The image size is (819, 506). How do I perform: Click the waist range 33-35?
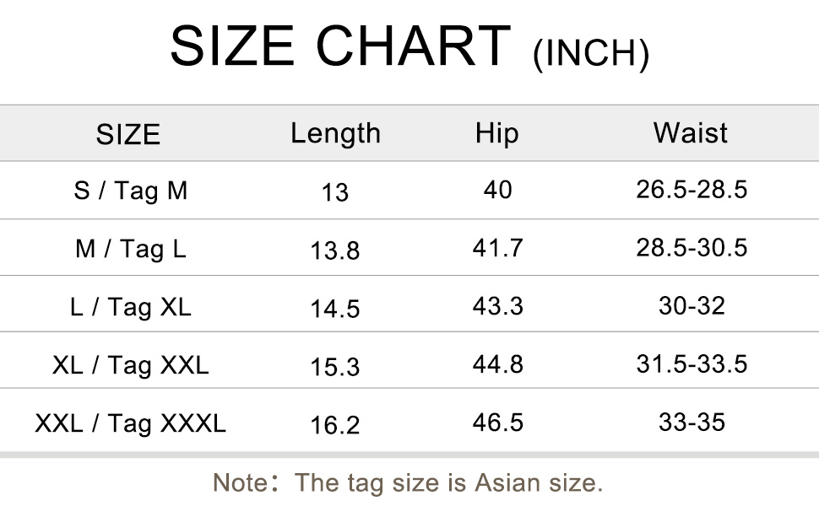[x=692, y=422]
